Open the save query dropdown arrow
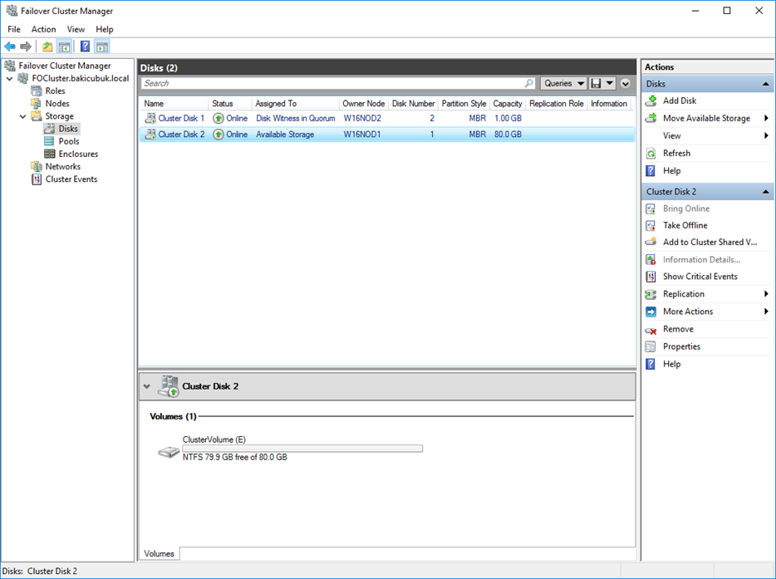 (610, 84)
